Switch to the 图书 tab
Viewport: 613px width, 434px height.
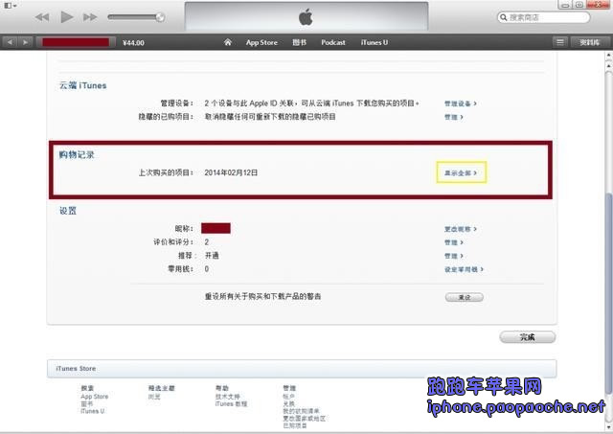tap(299, 42)
